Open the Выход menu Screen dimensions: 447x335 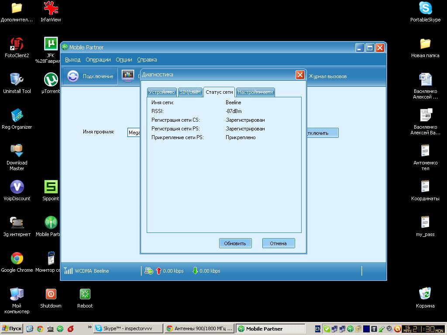coord(73,59)
